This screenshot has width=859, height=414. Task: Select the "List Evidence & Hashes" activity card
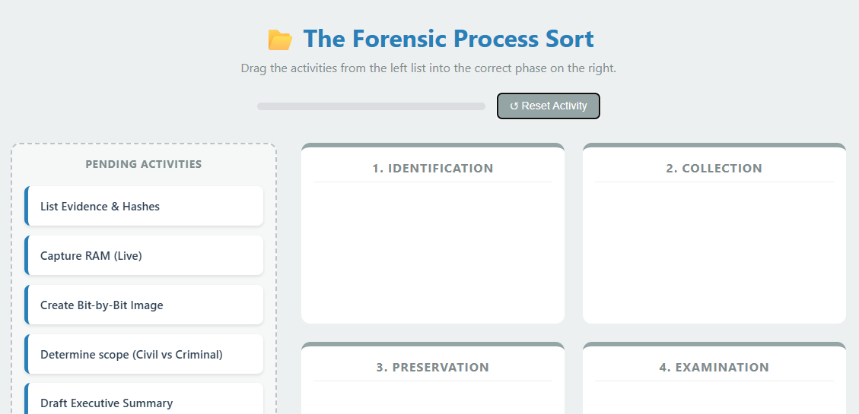click(144, 207)
